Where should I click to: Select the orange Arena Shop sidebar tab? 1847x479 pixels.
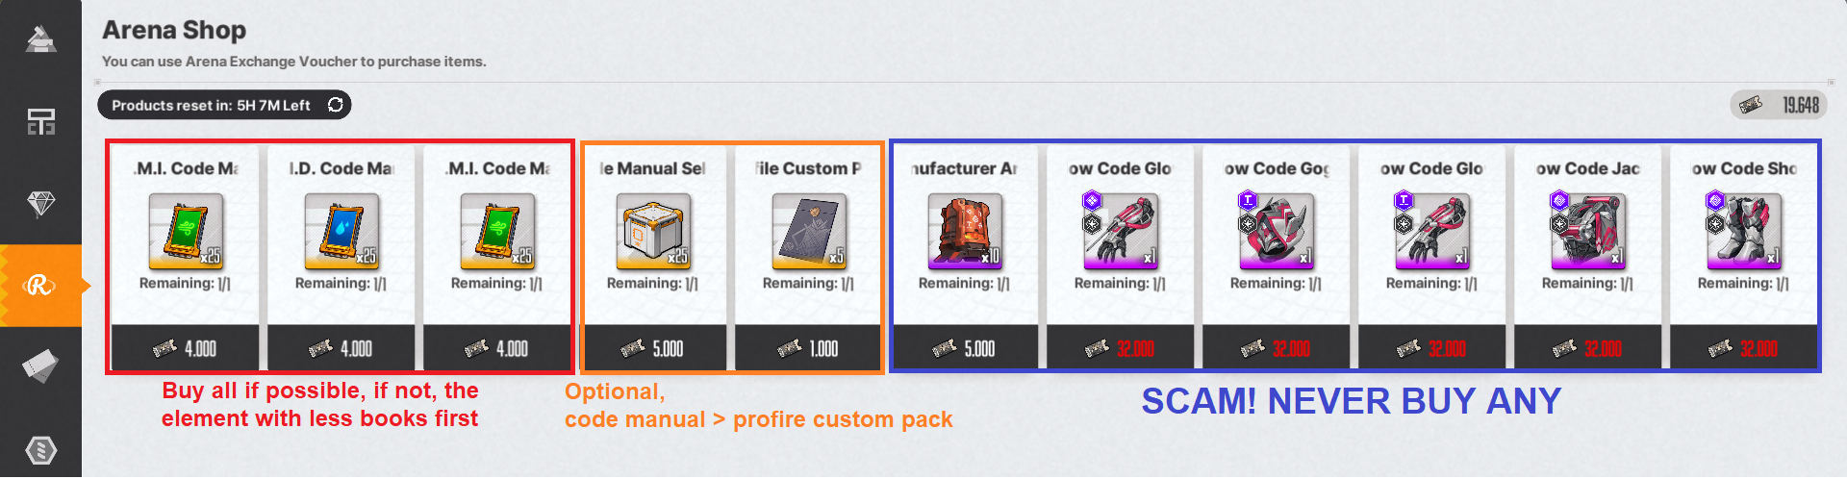point(40,286)
